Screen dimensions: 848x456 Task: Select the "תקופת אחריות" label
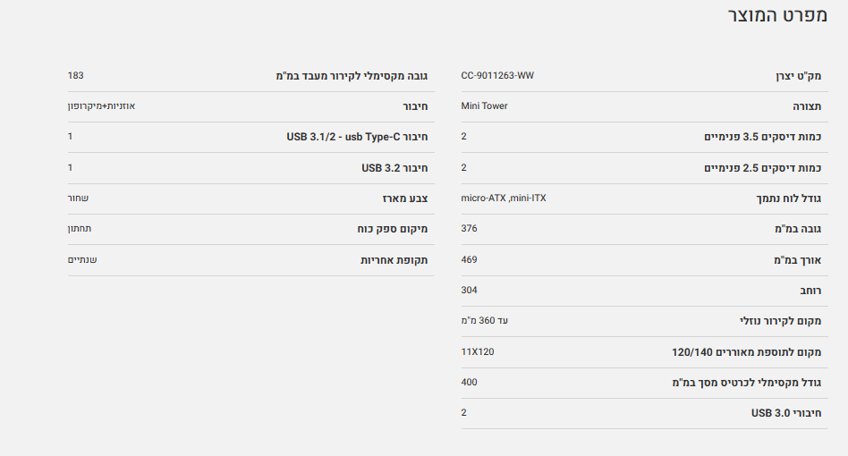click(x=394, y=260)
